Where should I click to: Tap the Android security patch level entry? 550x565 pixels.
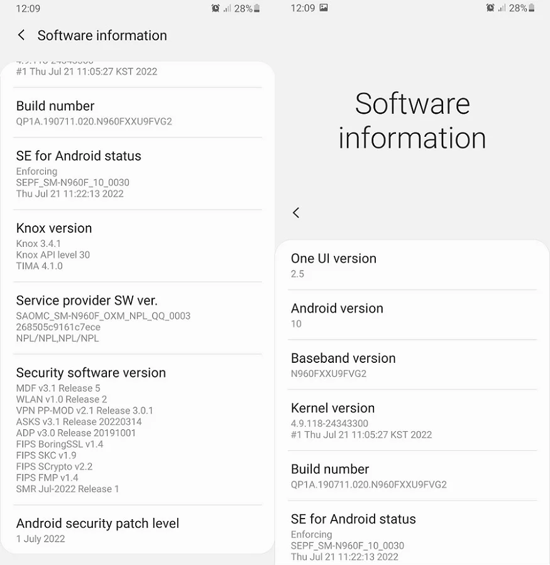[x=138, y=530]
